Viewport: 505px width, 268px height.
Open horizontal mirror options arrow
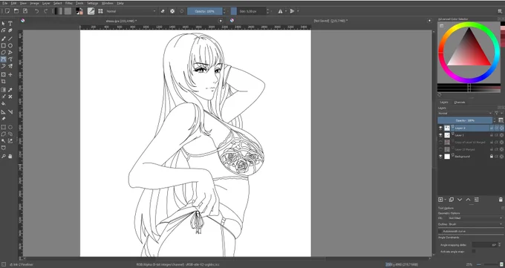285,11
